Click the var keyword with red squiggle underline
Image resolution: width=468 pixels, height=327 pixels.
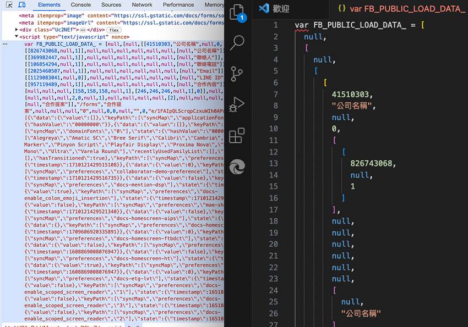coord(302,26)
